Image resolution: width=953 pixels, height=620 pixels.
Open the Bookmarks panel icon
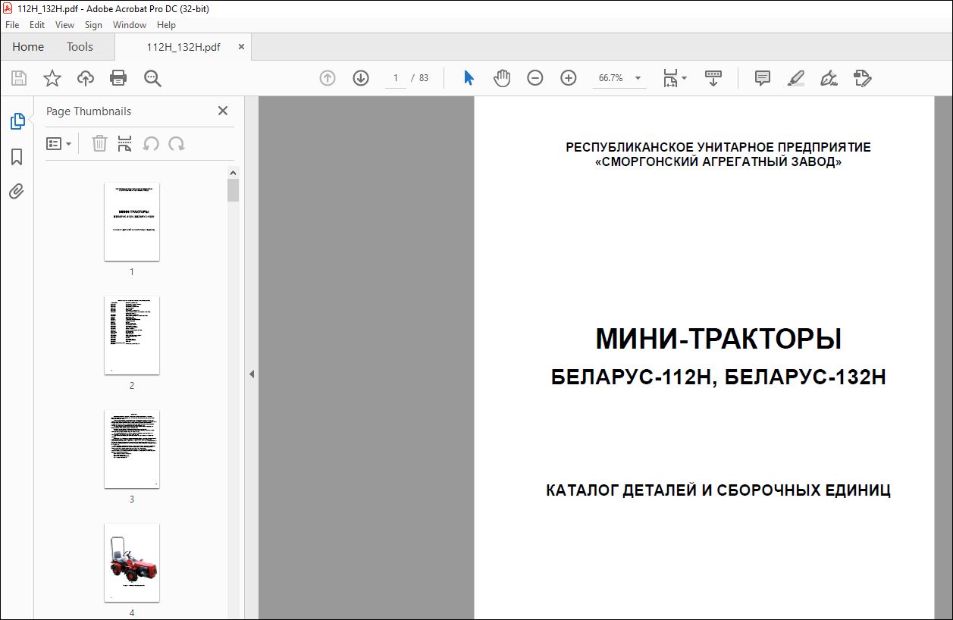pos(17,157)
